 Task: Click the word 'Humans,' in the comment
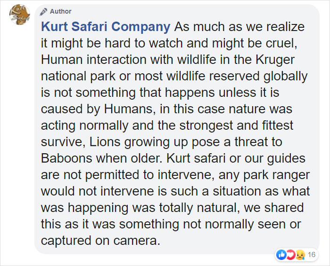pos(130,109)
